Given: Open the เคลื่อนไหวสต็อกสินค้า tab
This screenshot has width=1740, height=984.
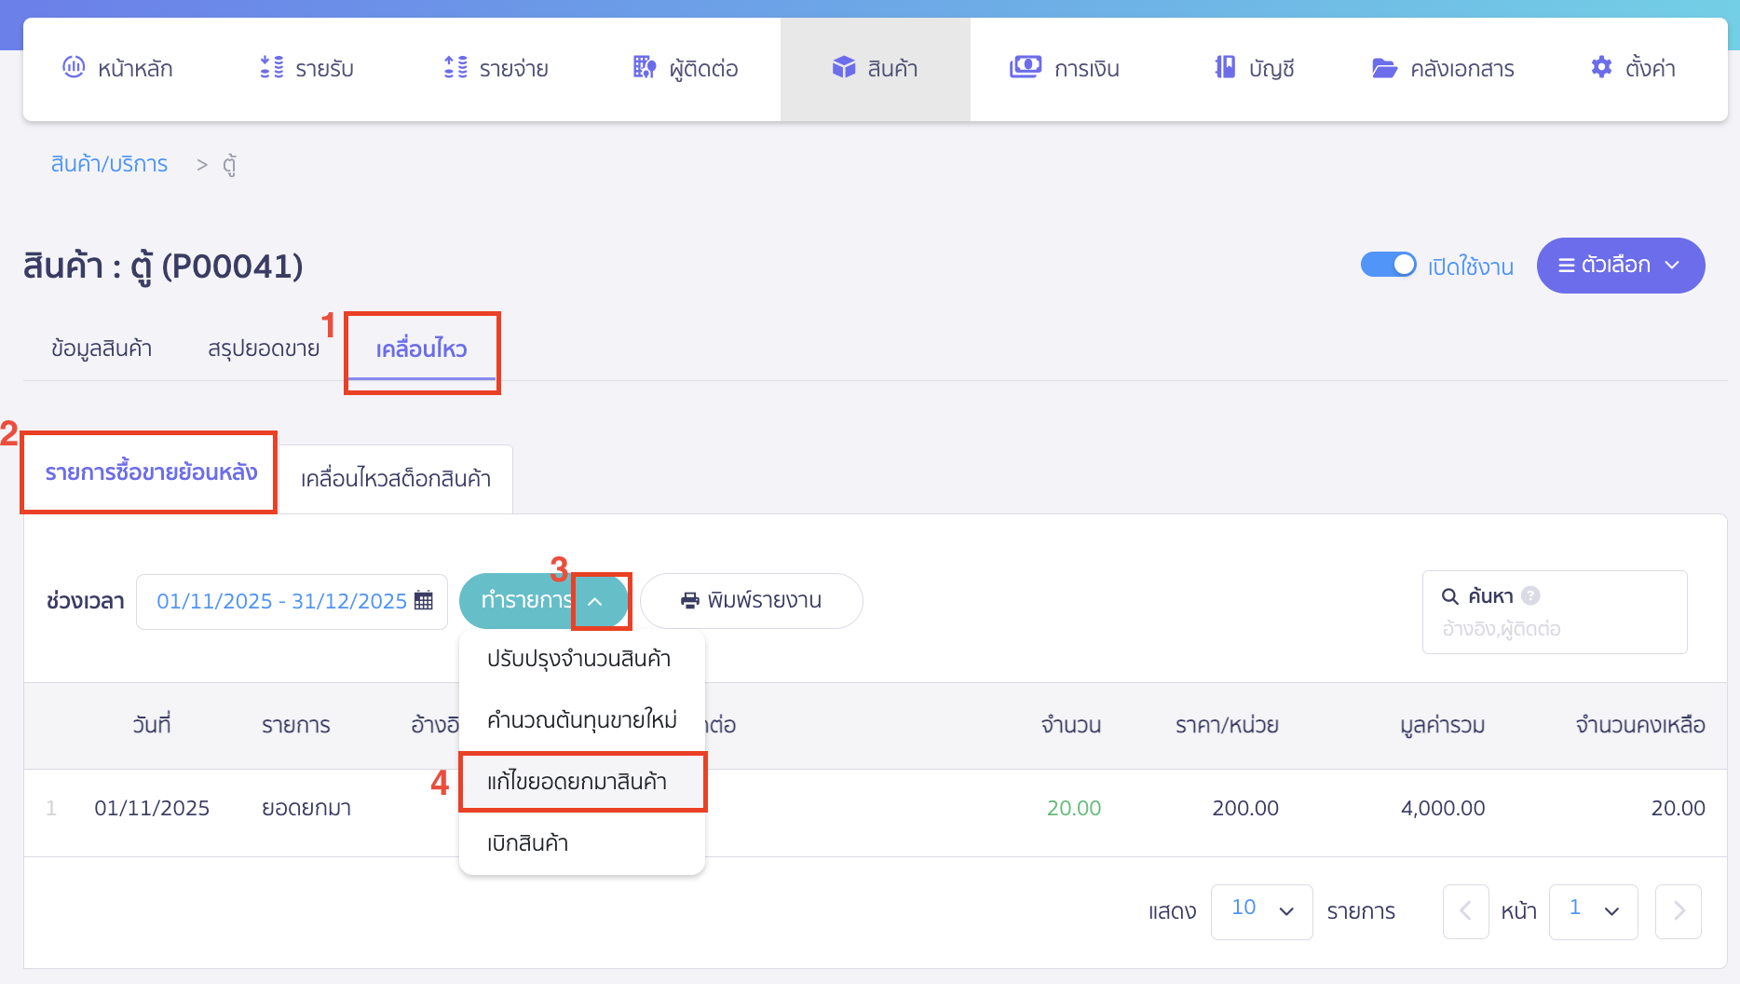Looking at the screenshot, I should 396,477.
